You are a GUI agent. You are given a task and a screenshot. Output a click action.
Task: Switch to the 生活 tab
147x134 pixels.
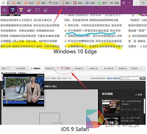(x=53, y=3)
